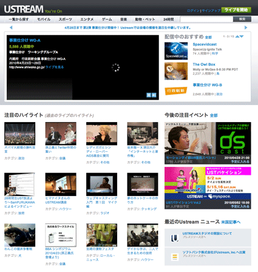Screen dimensions: 258x272
Task: Click the 科学 category on Spacevidcast
Action: [x=215, y=53]
